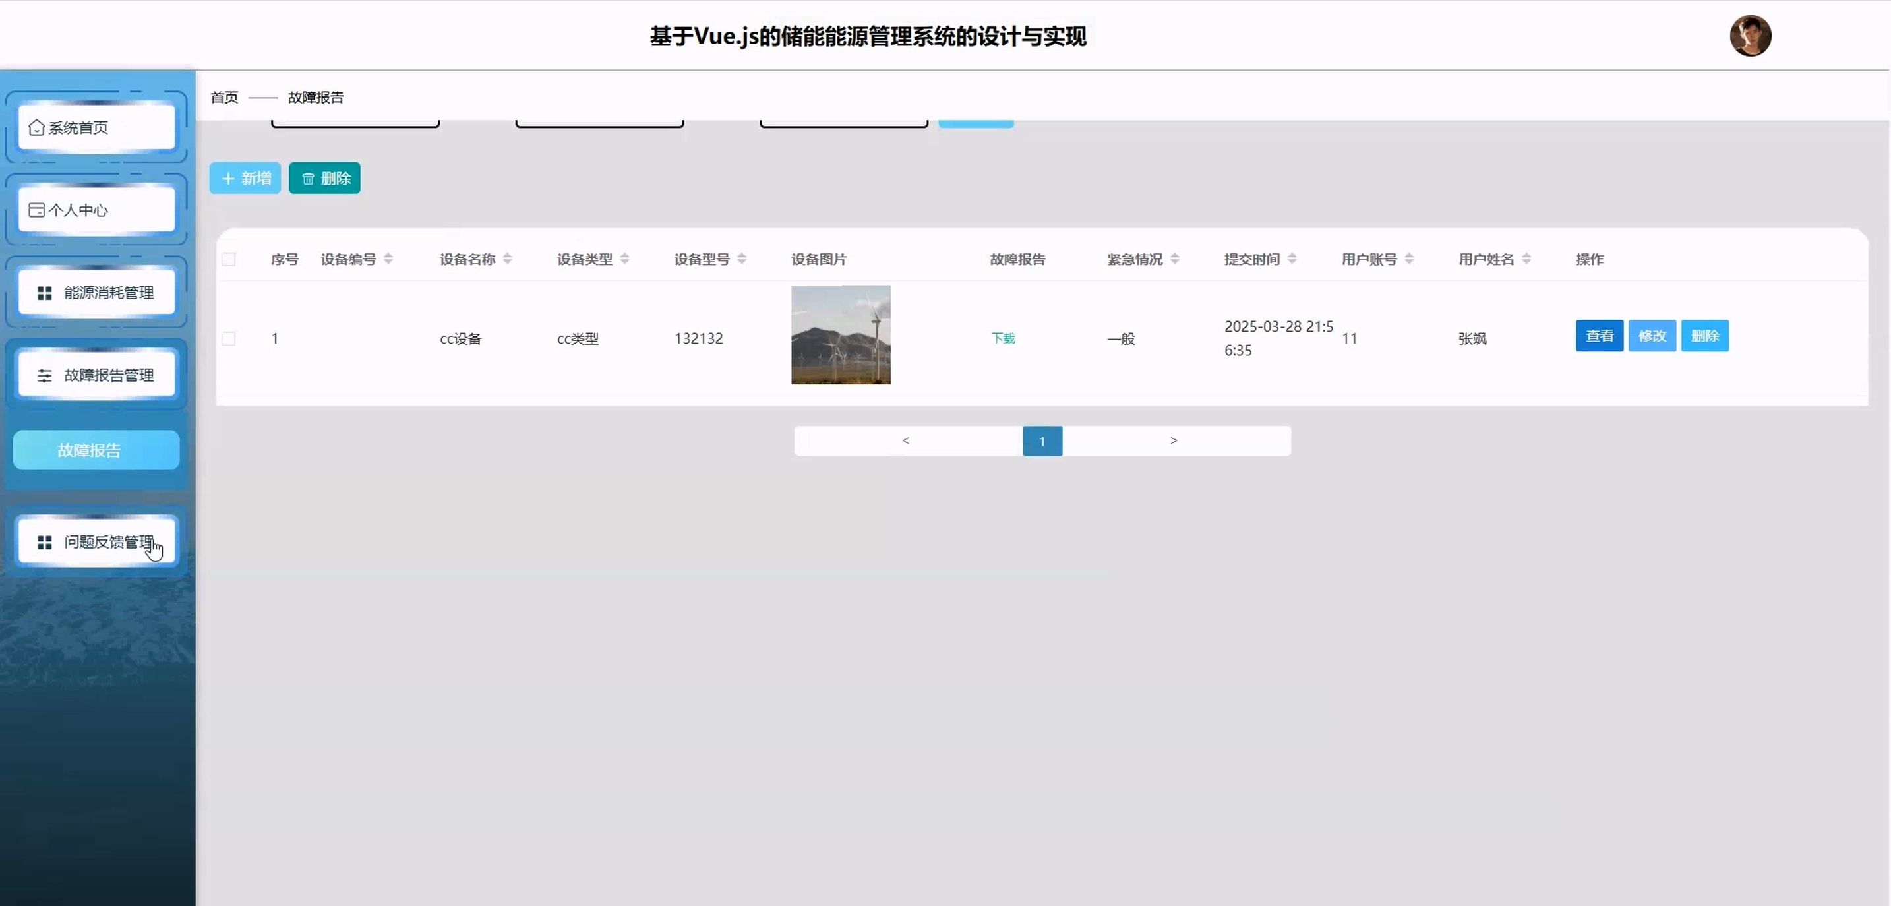Open the user avatar menu
1891x906 pixels.
(x=1750, y=36)
